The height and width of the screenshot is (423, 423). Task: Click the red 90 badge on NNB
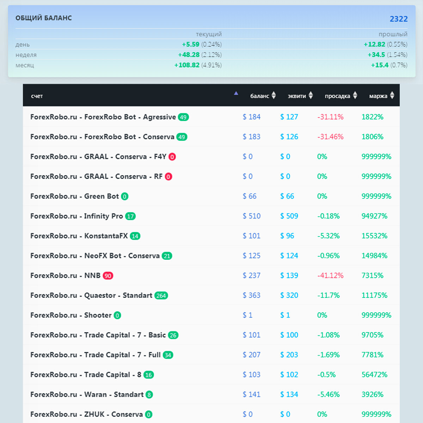coord(108,276)
